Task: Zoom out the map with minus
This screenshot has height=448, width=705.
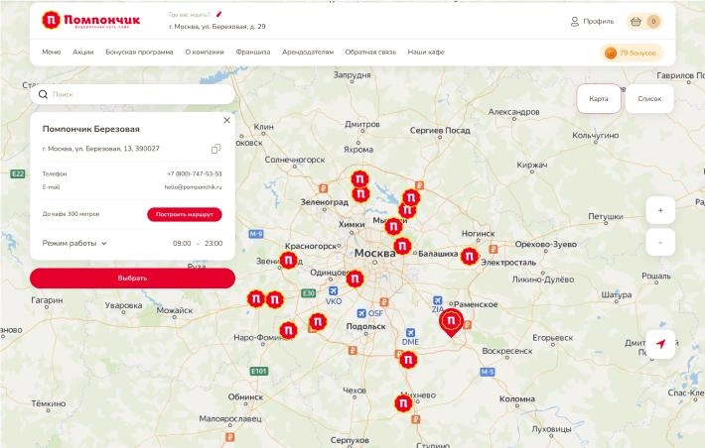Action: coord(660,243)
